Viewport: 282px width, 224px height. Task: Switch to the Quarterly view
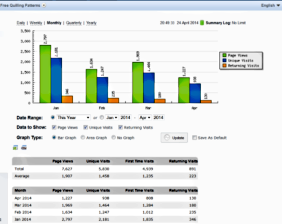[x=74, y=23]
